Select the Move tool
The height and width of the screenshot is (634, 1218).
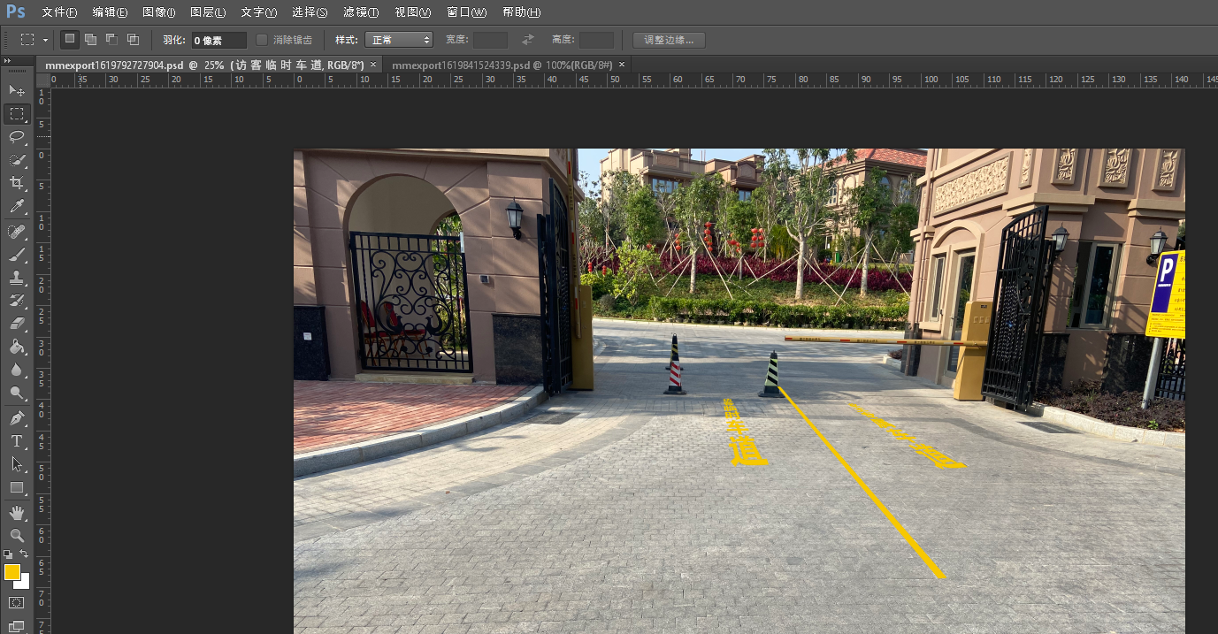[x=17, y=90]
